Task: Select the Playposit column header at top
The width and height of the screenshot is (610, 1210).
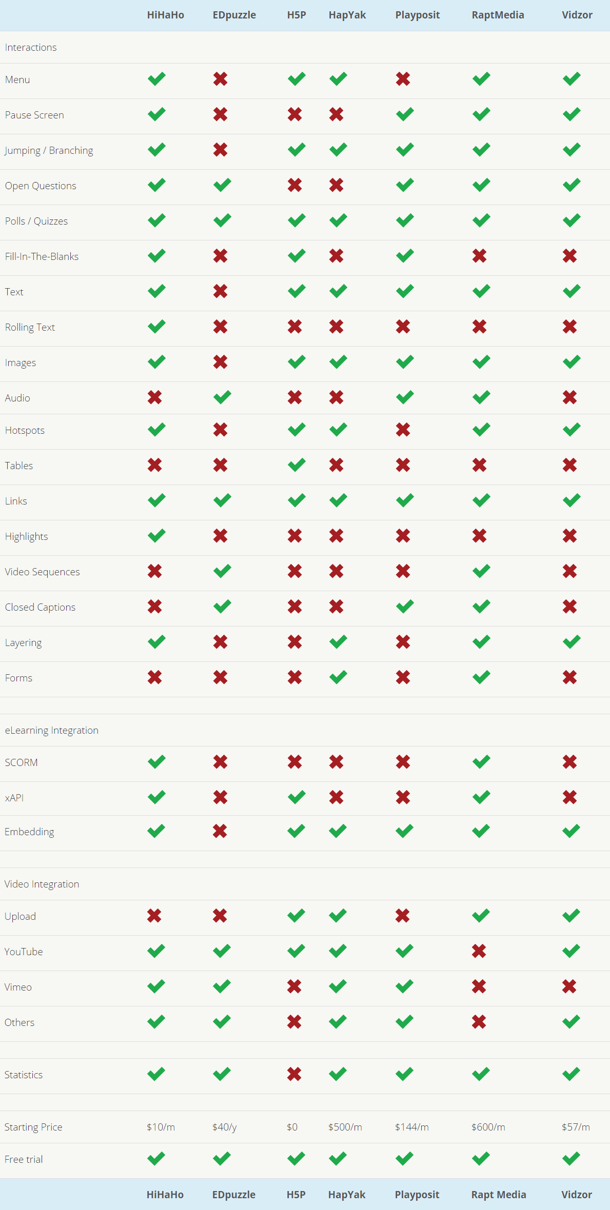Action: tap(417, 15)
